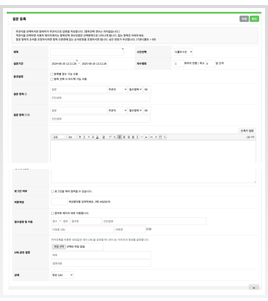Viewport: 268px width, 301px height.
Task: Insert a table using the editor toolbar
Action: pyautogui.click(x=160, y=137)
